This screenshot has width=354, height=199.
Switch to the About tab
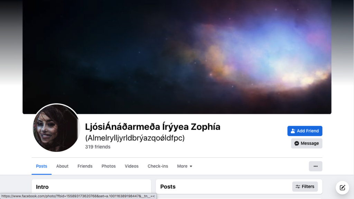62,166
